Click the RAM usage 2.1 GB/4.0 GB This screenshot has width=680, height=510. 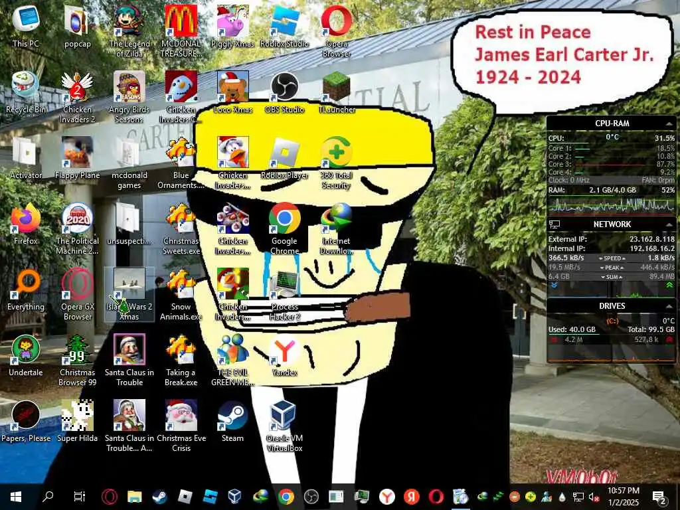(x=612, y=190)
